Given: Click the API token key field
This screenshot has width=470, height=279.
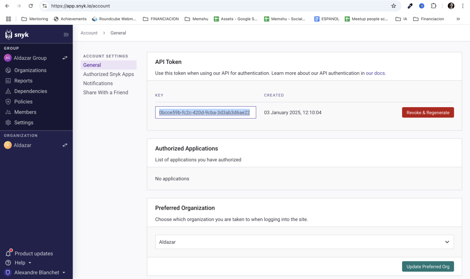Looking at the screenshot, I should click(x=205, y=112).
